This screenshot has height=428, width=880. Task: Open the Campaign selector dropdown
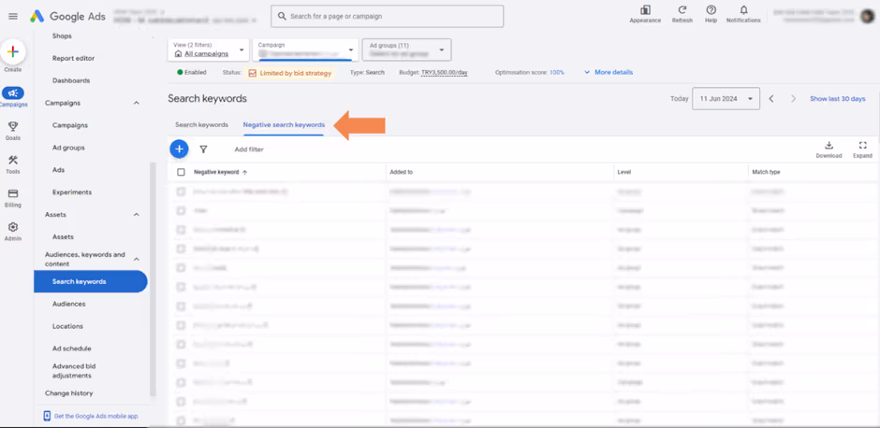click(x=306, y=50)
